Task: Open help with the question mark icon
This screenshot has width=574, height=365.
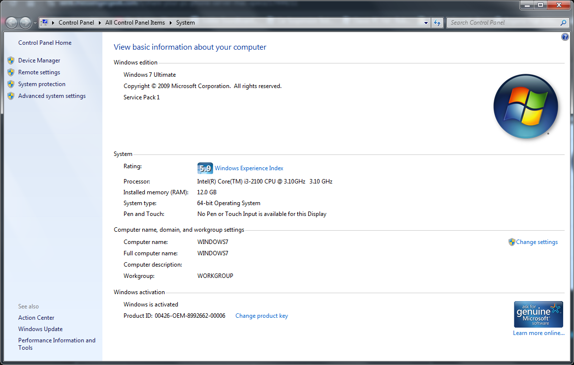Action: pos(565,37)
